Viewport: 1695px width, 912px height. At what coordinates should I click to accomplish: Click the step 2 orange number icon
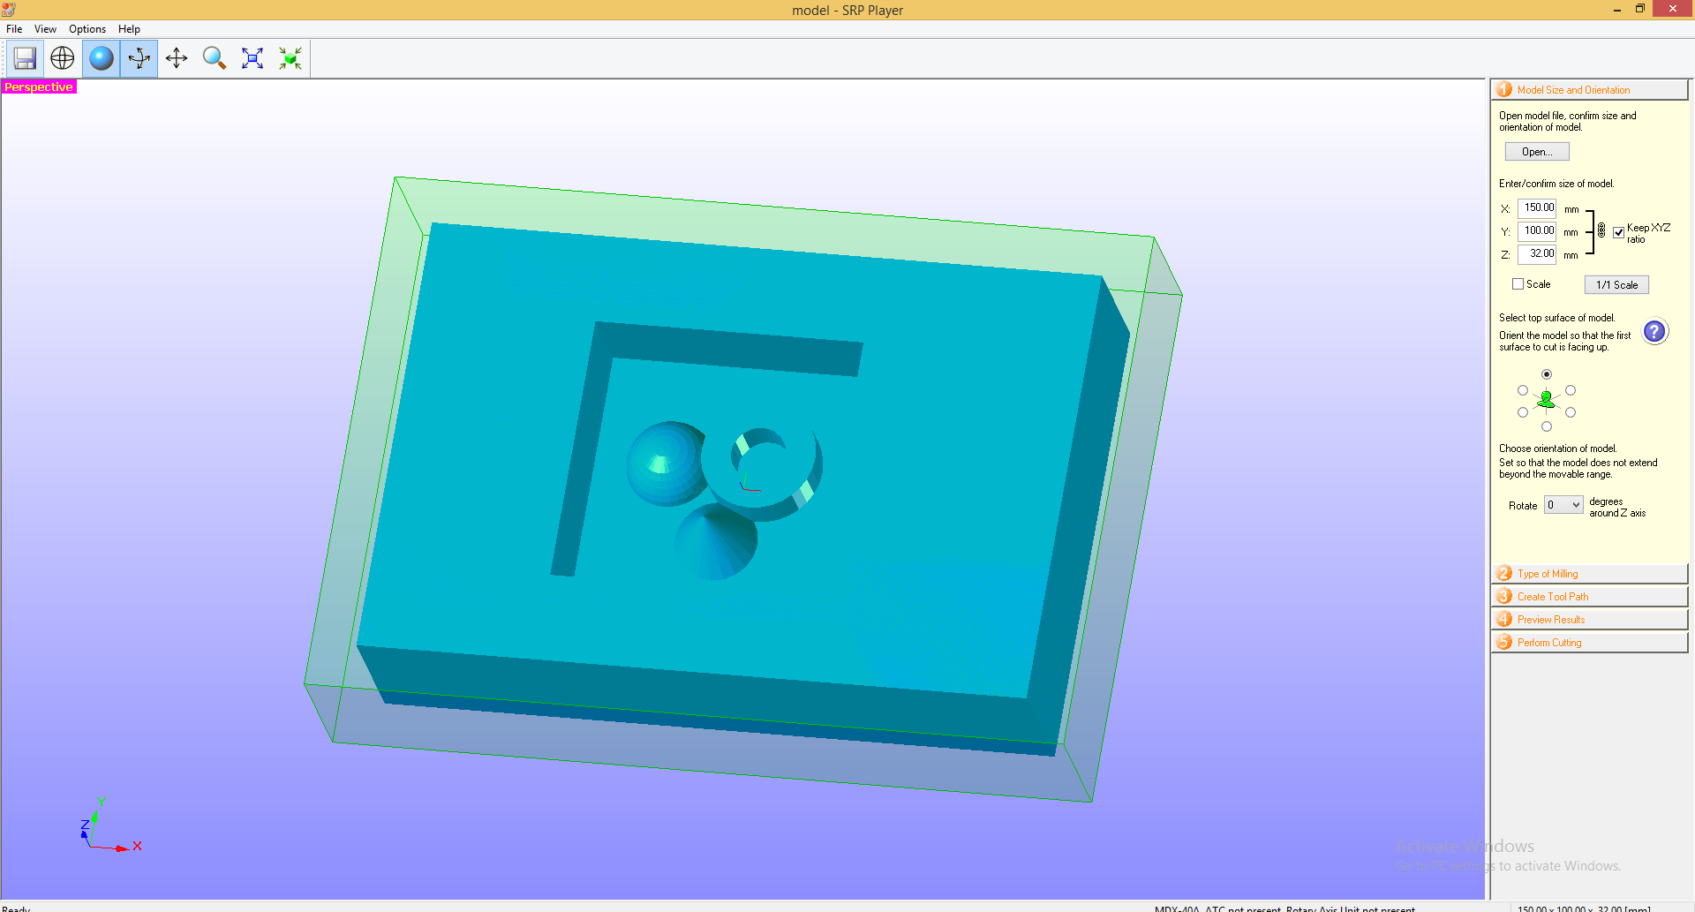1504,573
